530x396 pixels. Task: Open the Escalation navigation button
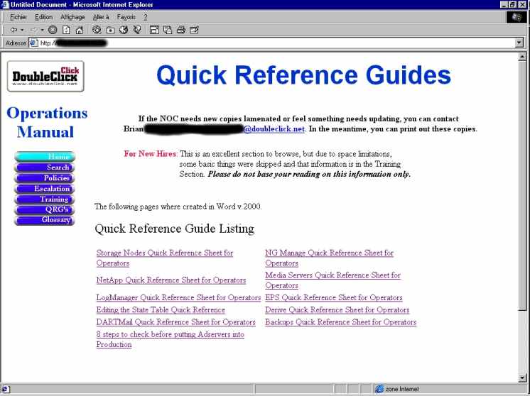[x=45, y=188]
